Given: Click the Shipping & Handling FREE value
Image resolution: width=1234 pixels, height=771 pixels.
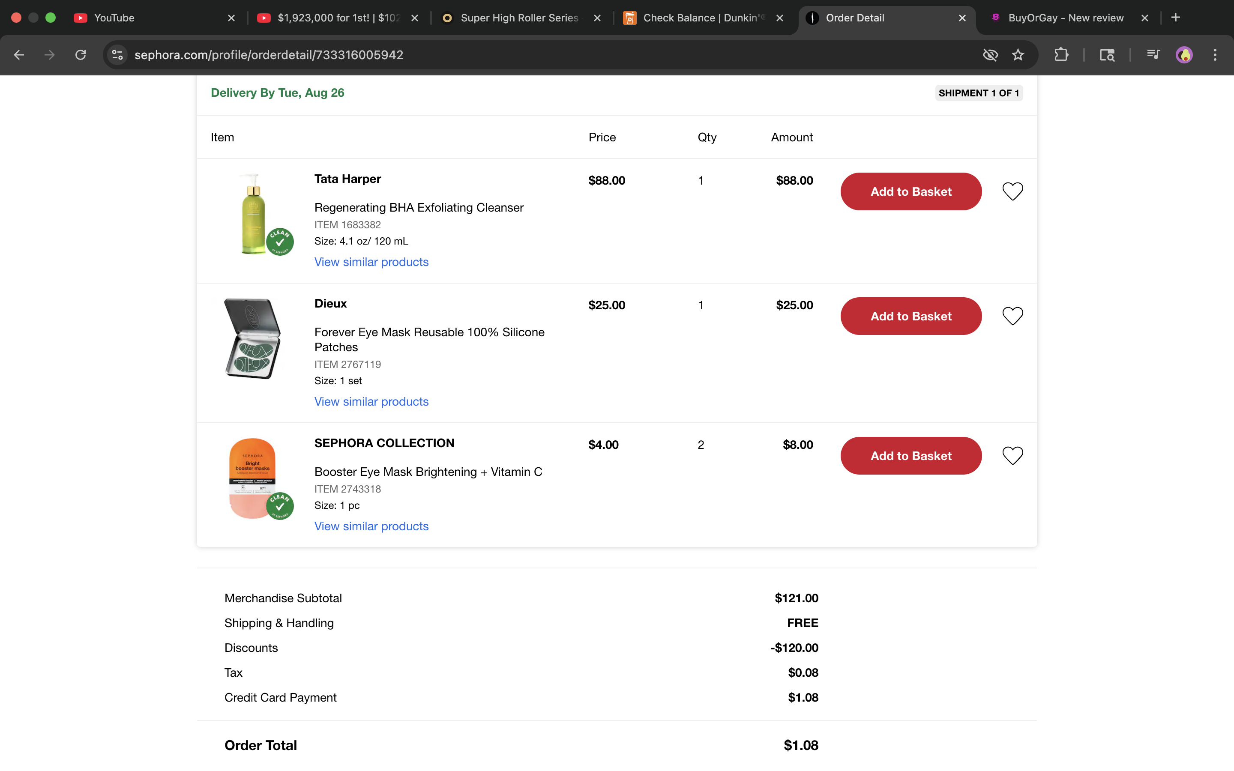Looking at the screenshot, I should tap(803, 623).
